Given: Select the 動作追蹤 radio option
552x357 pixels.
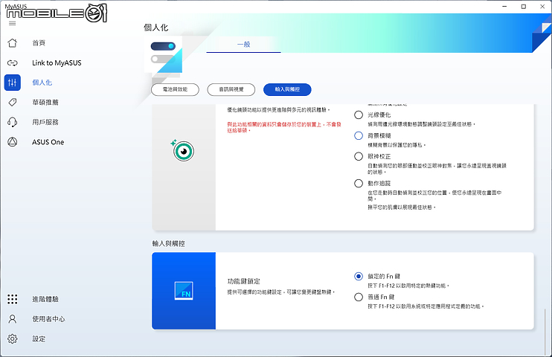Looking at the screenshot, I should tap(359, 184).
